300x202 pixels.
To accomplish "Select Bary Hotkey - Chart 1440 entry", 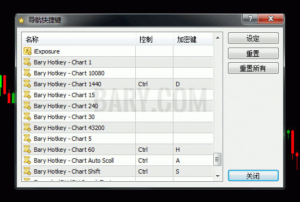I will pyautogui.click(x=67, y=84).
